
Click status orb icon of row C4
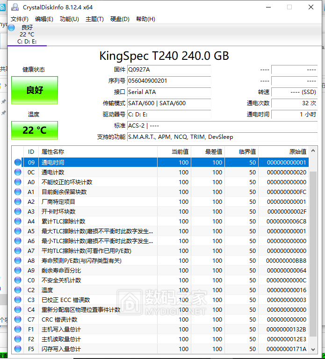tap(18, 309)
